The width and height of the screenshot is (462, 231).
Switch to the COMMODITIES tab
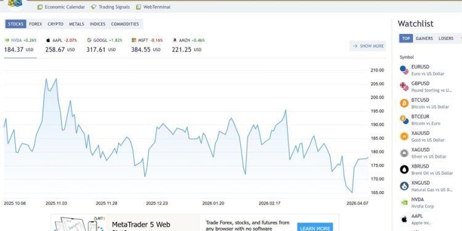[125, 24]
